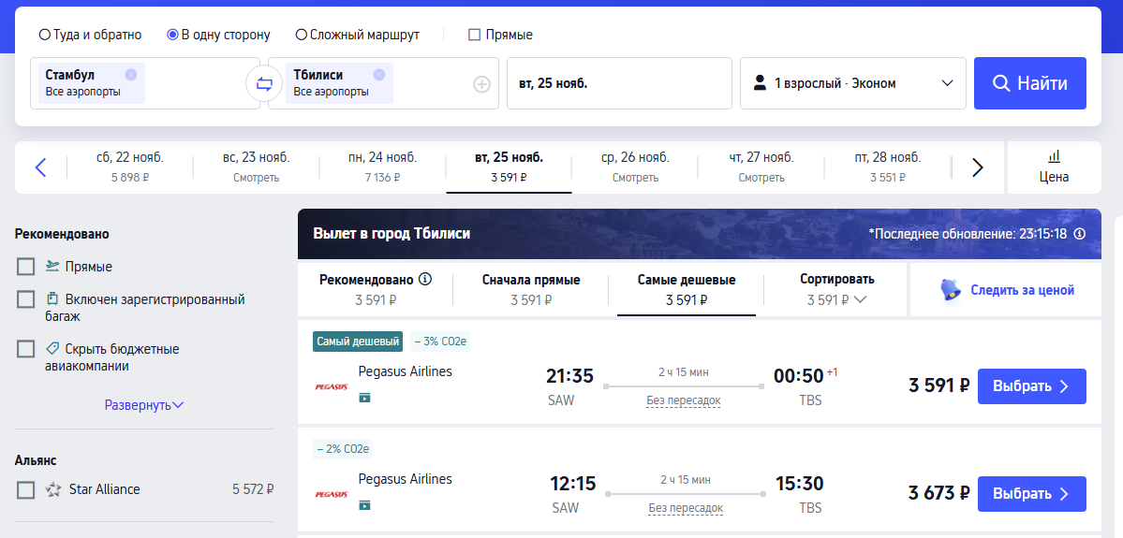Check the Прямые box in the search form
This screenshot has width=1123, height=538.
(x=474, y=35)
